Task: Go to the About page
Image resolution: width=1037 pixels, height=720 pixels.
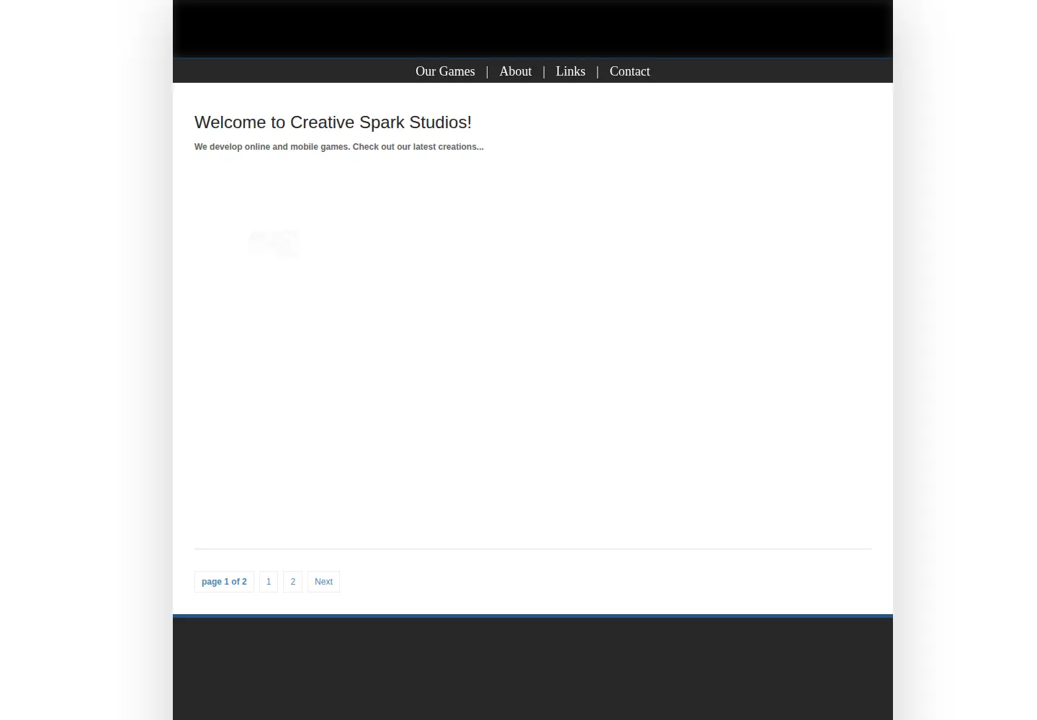Action: pos(516,71)
